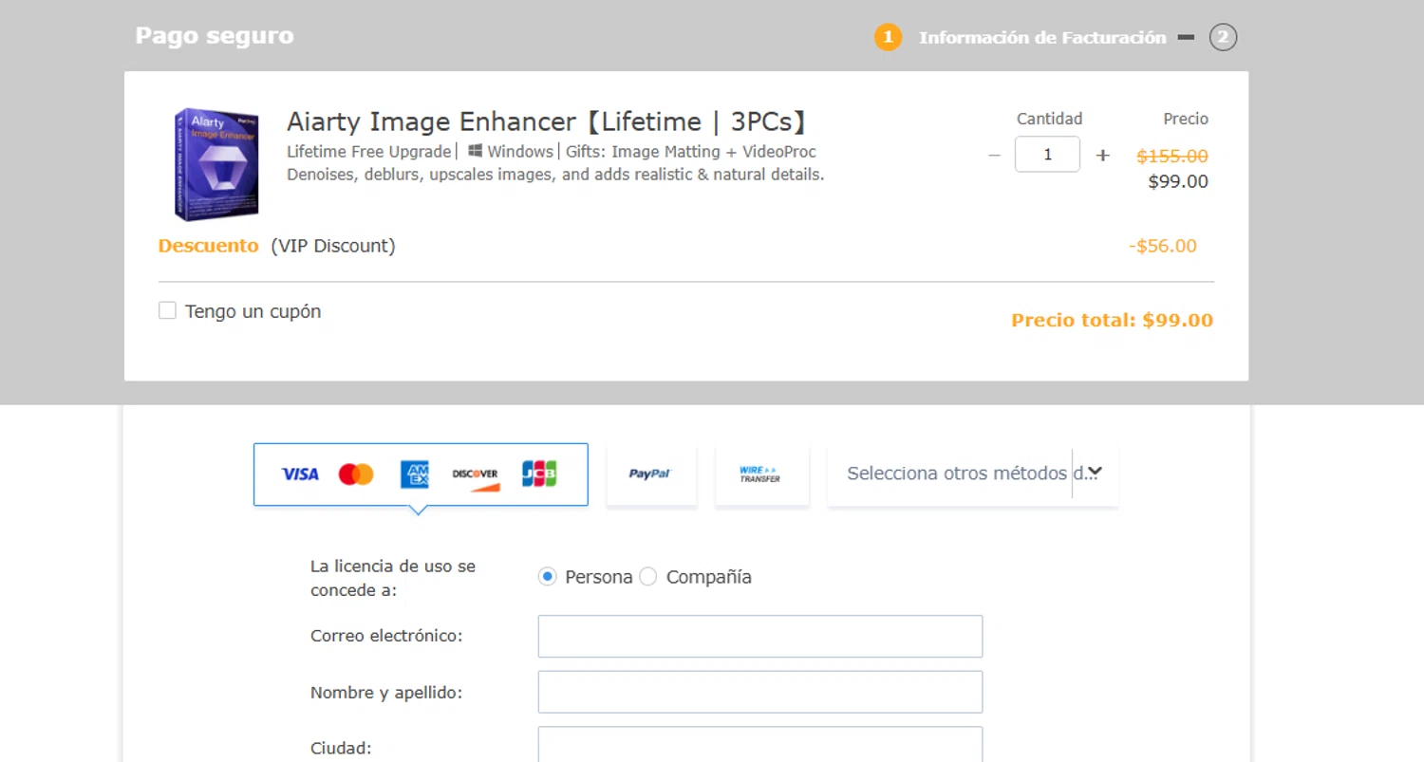
Task: Click the Aiarty Image Enhancer product box image
Action: (x=216, y=163)
